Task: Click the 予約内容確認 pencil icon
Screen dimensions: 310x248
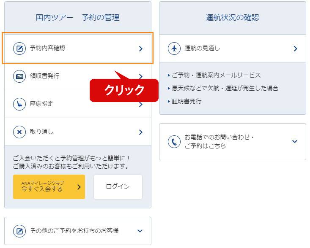Action: [x=19, y=49]
